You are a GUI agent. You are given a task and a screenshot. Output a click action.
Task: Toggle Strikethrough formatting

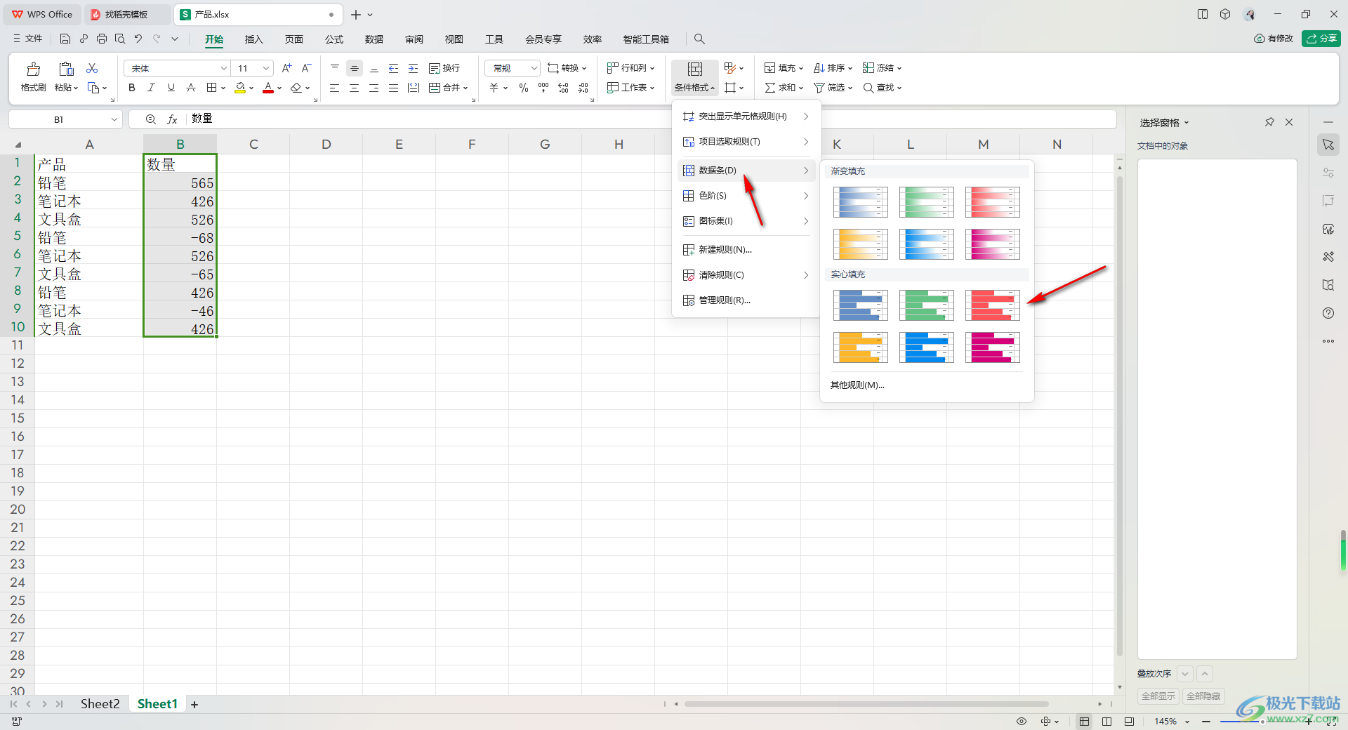click(x=190, y=88)
